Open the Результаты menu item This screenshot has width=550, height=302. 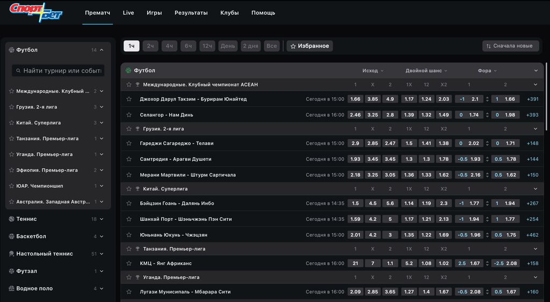[x=191, y=12]
